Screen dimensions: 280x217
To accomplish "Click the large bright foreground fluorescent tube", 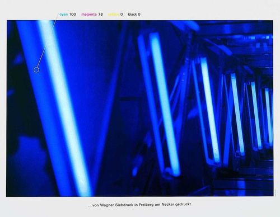I will [x=66, y=108].
